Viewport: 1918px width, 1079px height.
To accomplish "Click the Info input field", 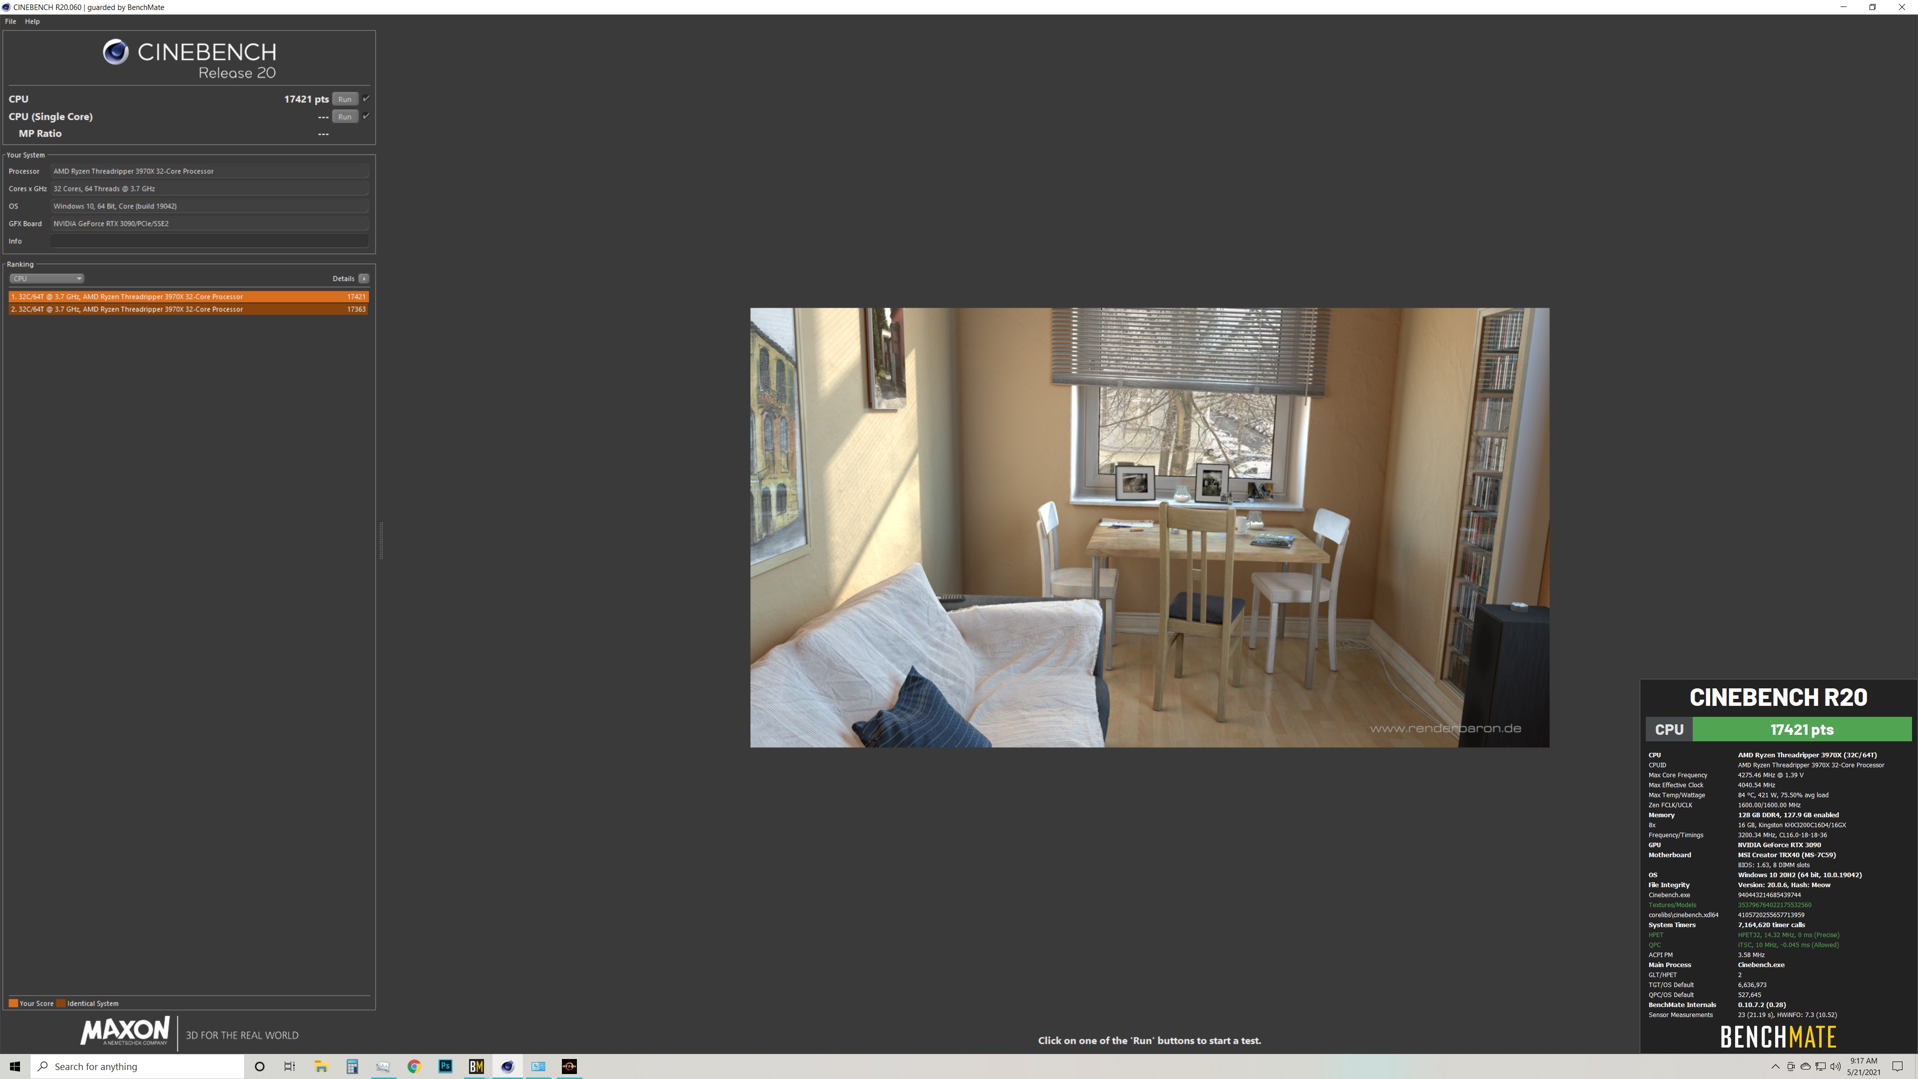I will pyautogui.click(x=209, y=241).
